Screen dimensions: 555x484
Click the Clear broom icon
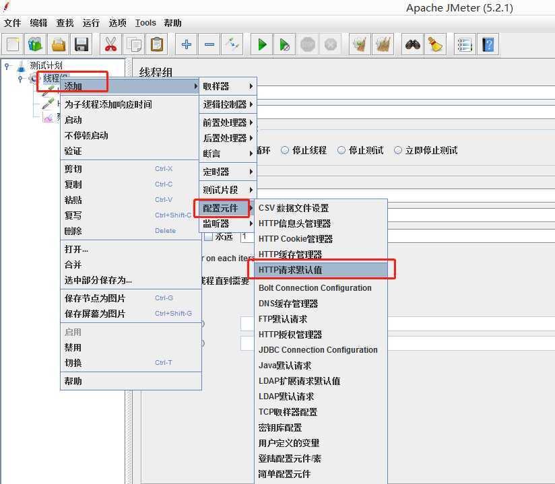[360, 44]
